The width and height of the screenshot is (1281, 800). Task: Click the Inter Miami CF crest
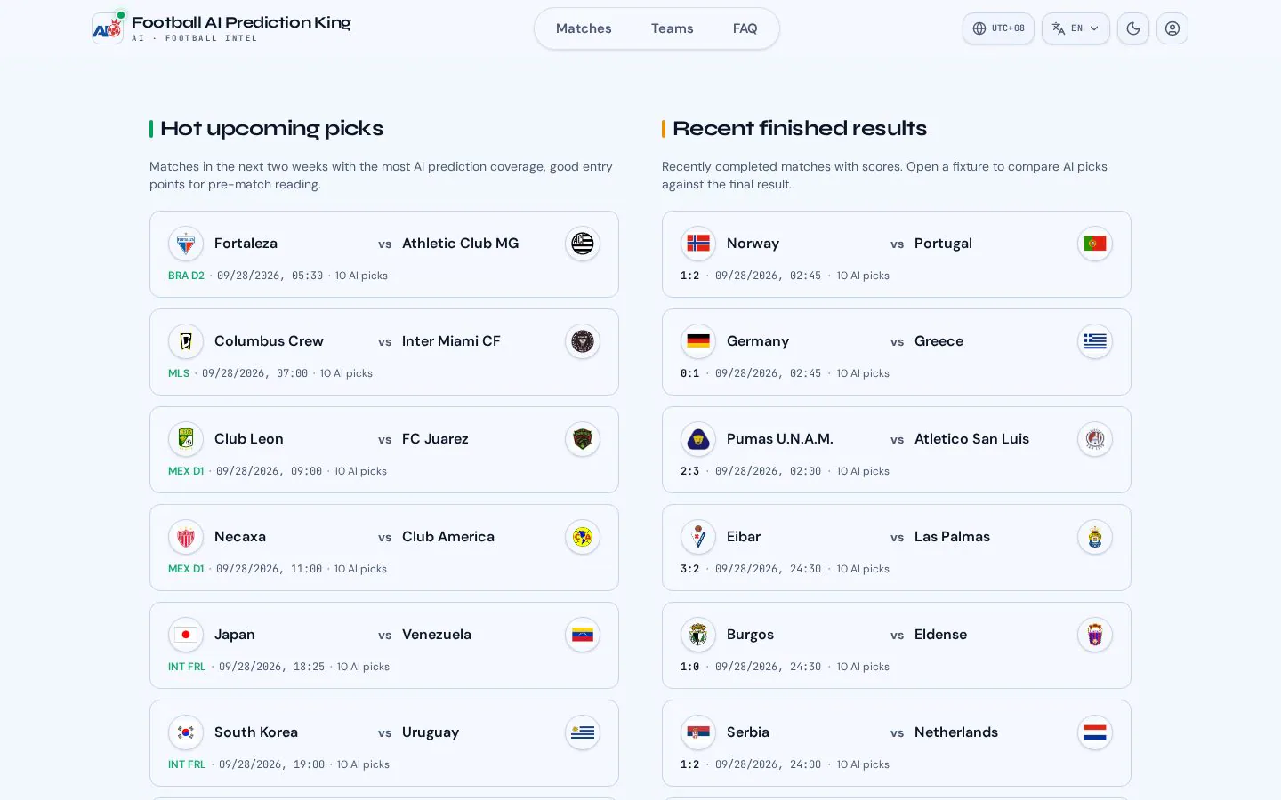pos(583,341)
